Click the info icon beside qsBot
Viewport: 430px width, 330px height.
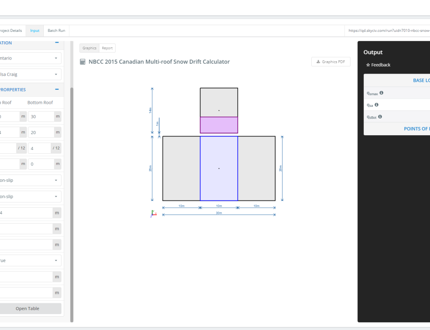coord(379,116)
